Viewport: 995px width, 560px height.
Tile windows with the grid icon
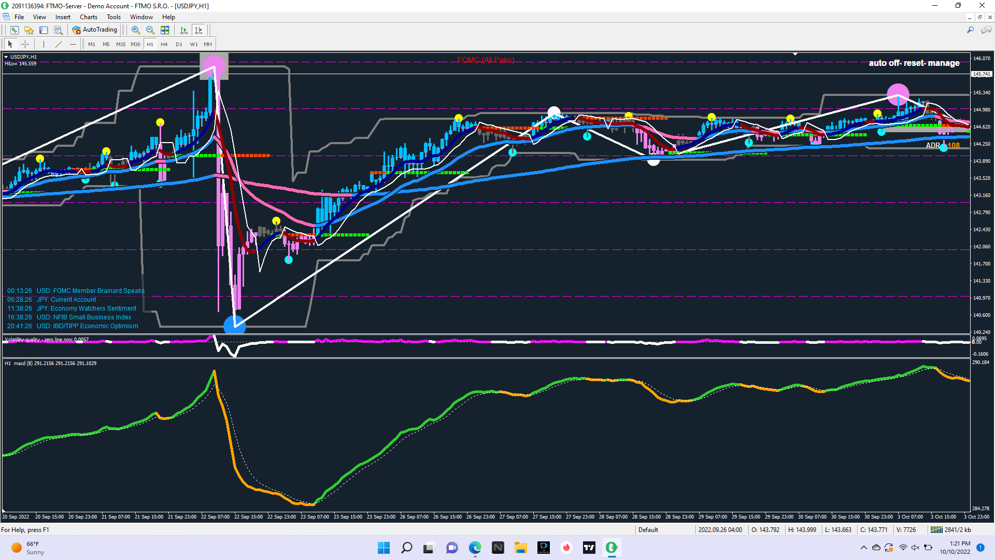coord(165,30)
